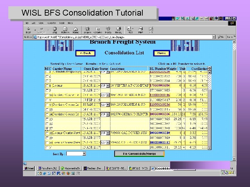This screenshot has width=250, height=187.
Task: Click the BL Number column header
Action: [158, 69]
